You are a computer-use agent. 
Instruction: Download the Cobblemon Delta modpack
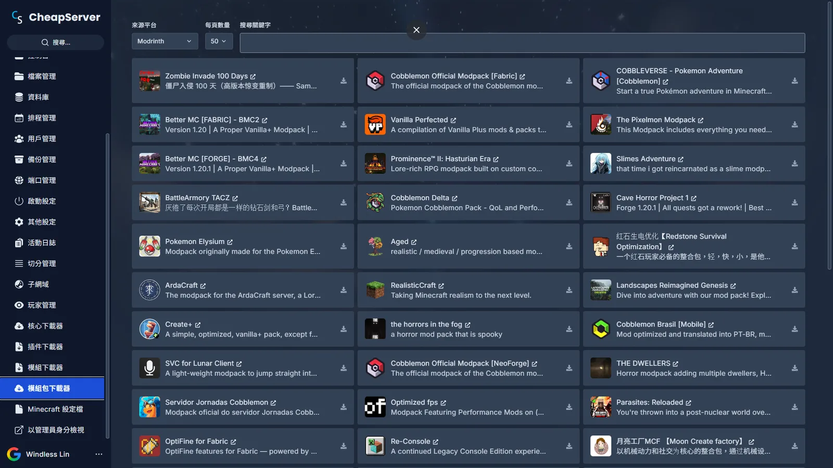click(x=569, y=203)
